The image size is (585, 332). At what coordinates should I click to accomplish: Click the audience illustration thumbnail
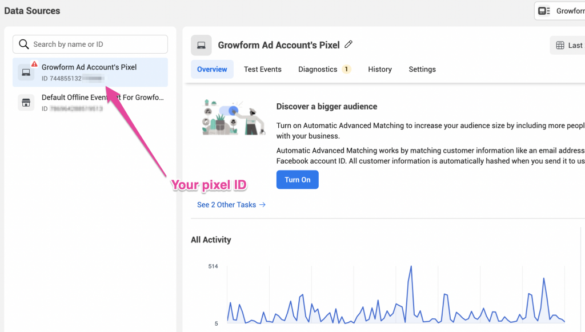234,117
